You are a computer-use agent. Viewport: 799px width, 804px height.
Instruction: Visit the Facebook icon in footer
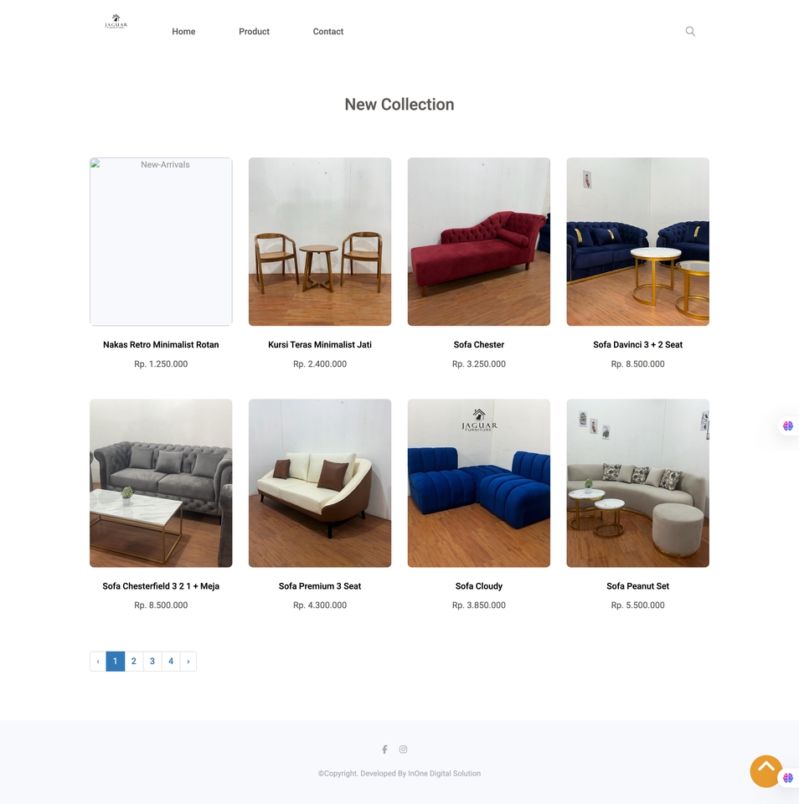click(x=384, y=749)
